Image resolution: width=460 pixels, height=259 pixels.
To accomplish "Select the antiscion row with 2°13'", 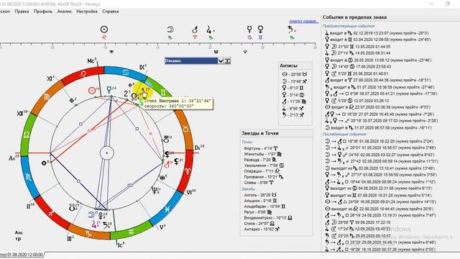I will 293,115.
